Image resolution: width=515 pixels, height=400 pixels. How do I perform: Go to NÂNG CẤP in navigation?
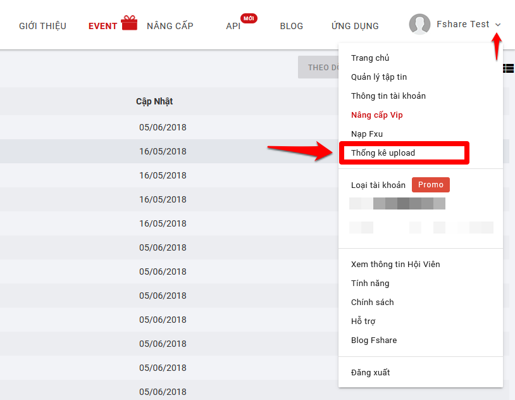[x=170, y=26]
